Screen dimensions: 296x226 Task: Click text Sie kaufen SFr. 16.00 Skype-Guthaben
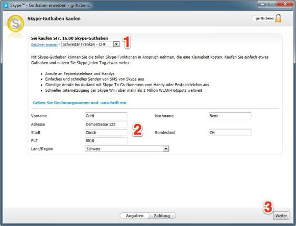point(69,38)
